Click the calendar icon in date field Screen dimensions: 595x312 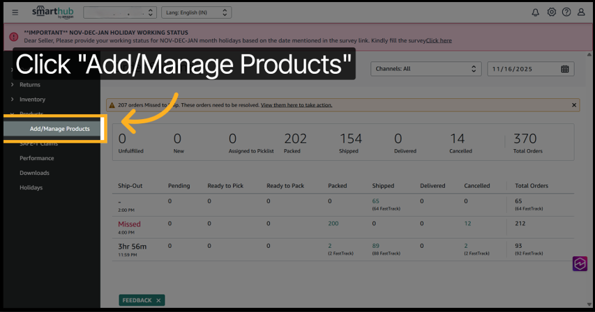(x=566, y=69)
